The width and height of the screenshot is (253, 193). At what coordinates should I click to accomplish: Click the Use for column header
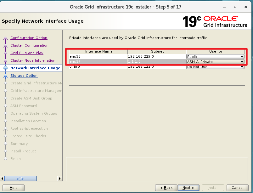click(x=216, y=52)
